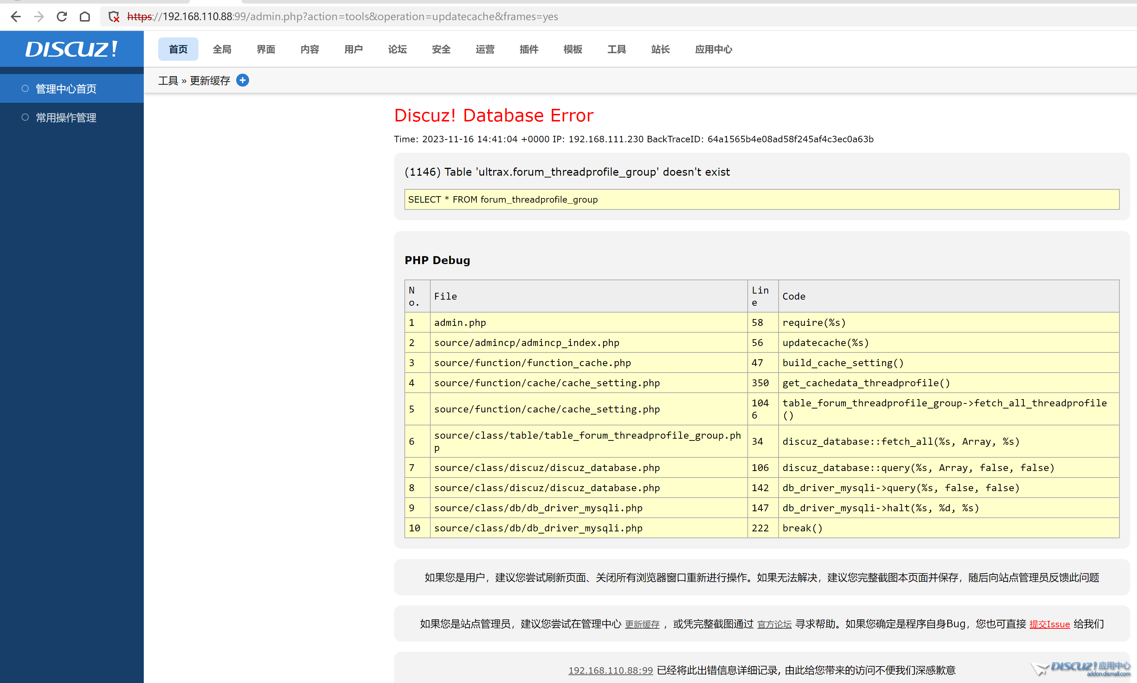Click the line number 350 cell
The width and height of the screenshot is (1137, 683).
coord(763,383)
